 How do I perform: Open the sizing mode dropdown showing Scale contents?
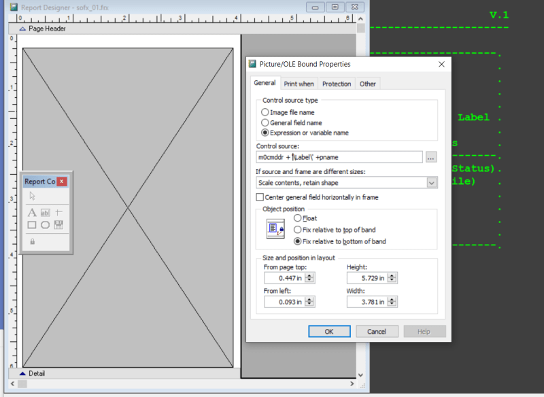click(430, 182)
